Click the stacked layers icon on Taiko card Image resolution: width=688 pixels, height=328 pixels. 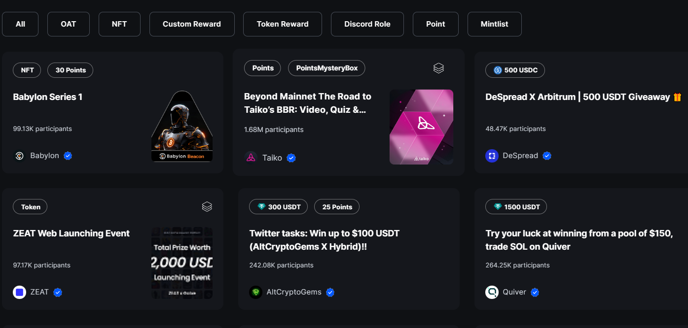438,68
